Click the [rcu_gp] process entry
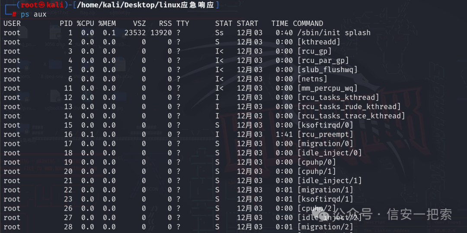 314,51
